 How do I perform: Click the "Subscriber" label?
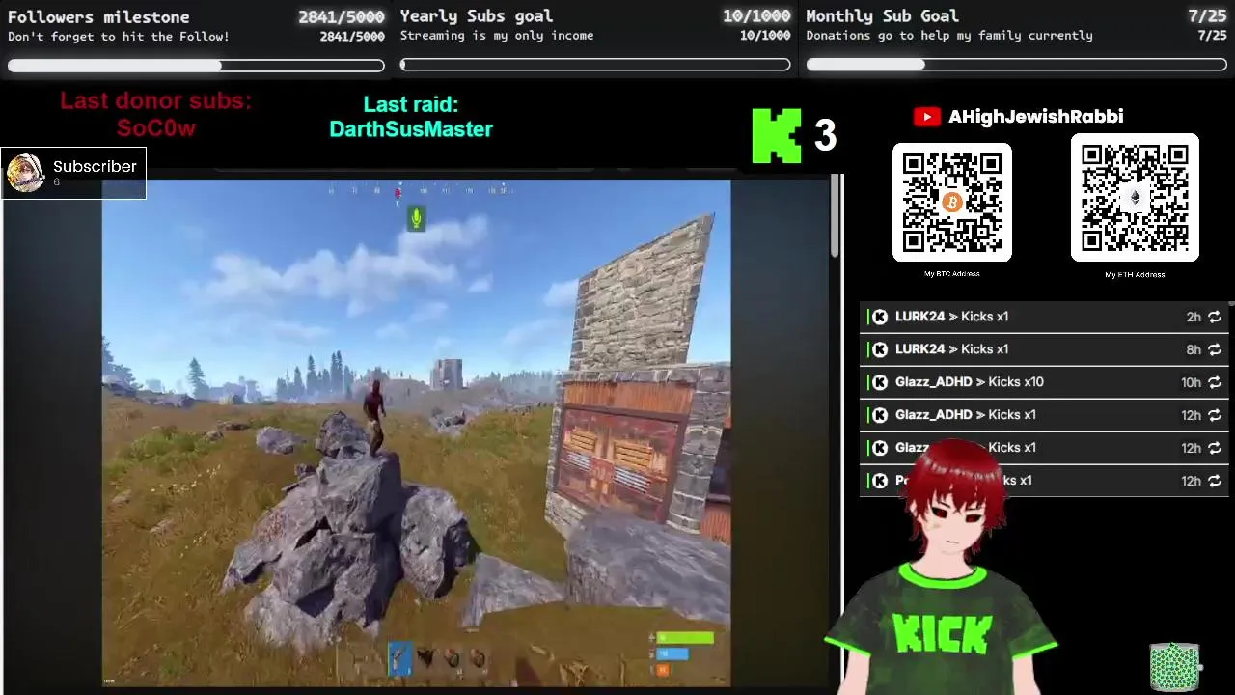[95, 167]
